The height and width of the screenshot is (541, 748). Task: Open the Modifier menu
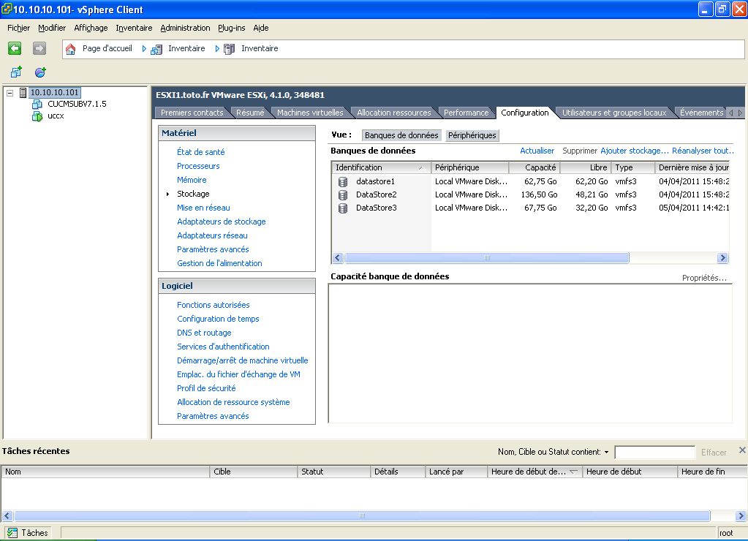point(52,29)
